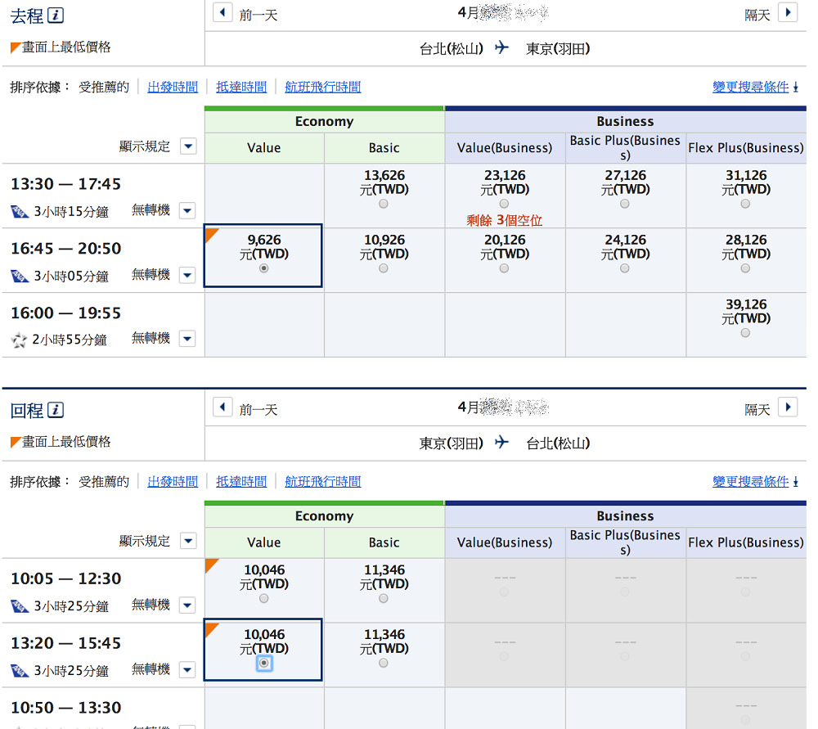Click outbound Flex Plus(Business) column header
Image resolution: width=818 pixels, height=729 pixels.
pyautogui.click(x=746, y=148)
